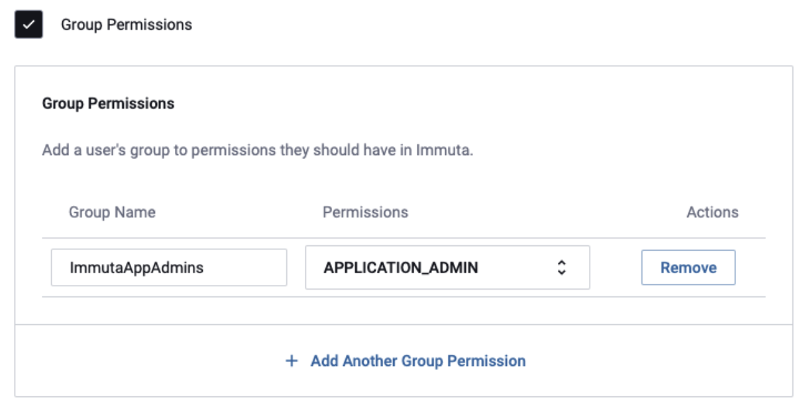807x411 pixels.
Task: Click the blank area right of the Remove button
Action: coord(751,268)
